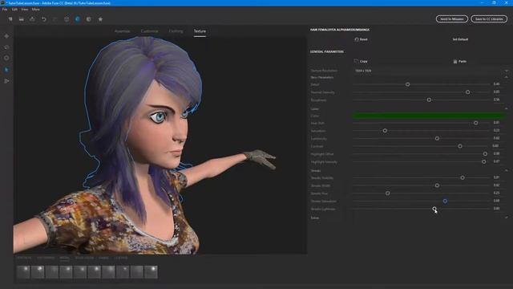Viewport: 513px width, 289px height.
Task: Click the export upload icon in toolbar
Action: click(32, 19)
